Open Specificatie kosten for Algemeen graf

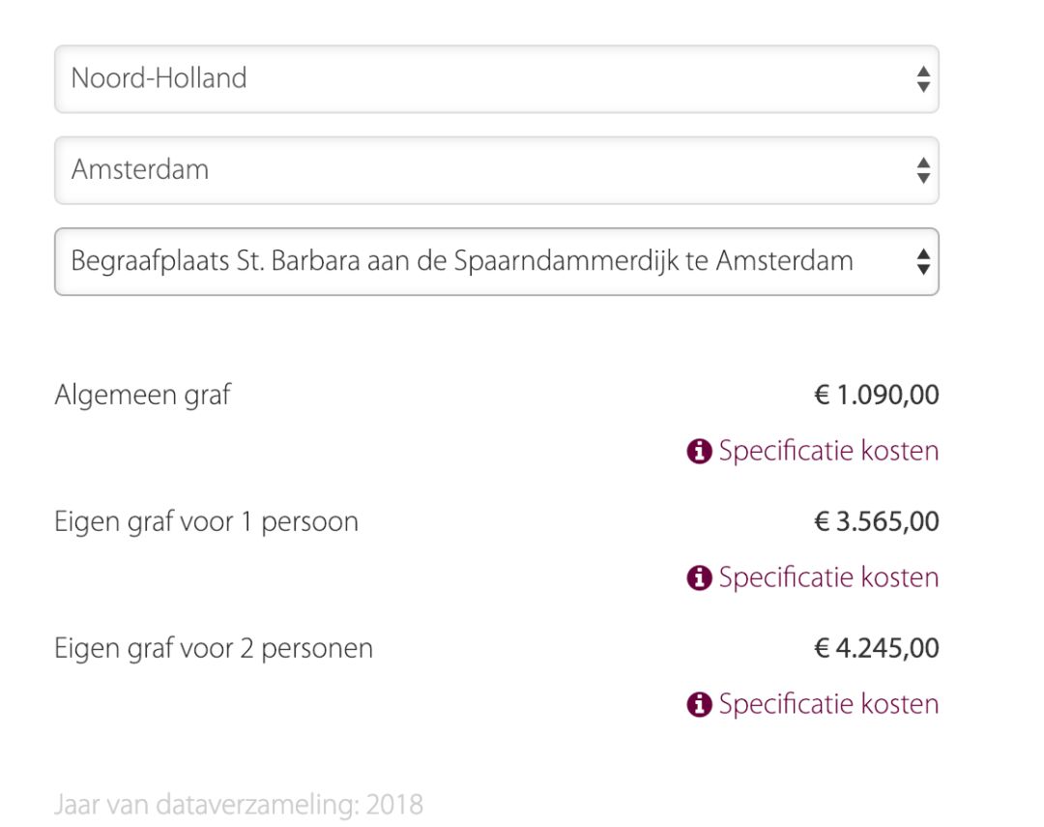[828, 452]
